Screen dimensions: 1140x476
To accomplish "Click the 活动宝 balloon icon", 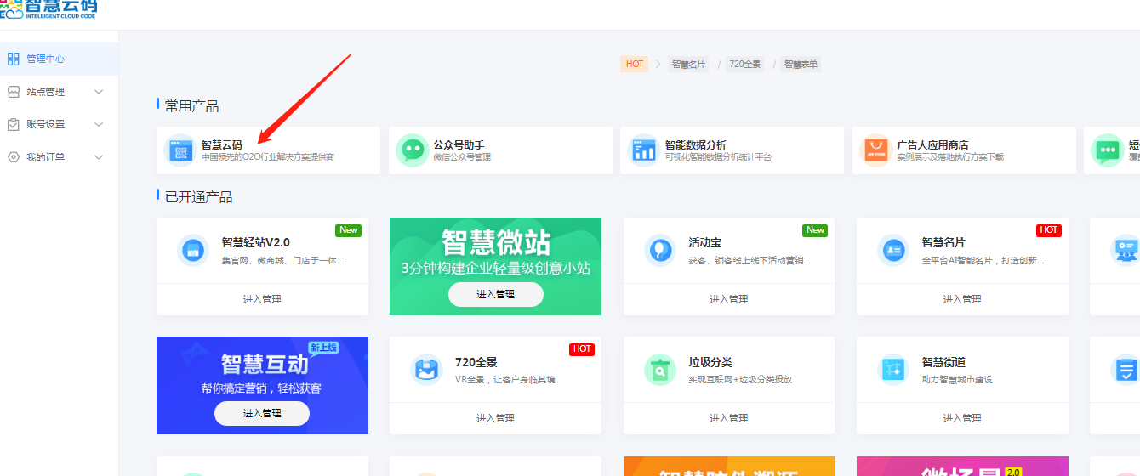I will (660, 250).
